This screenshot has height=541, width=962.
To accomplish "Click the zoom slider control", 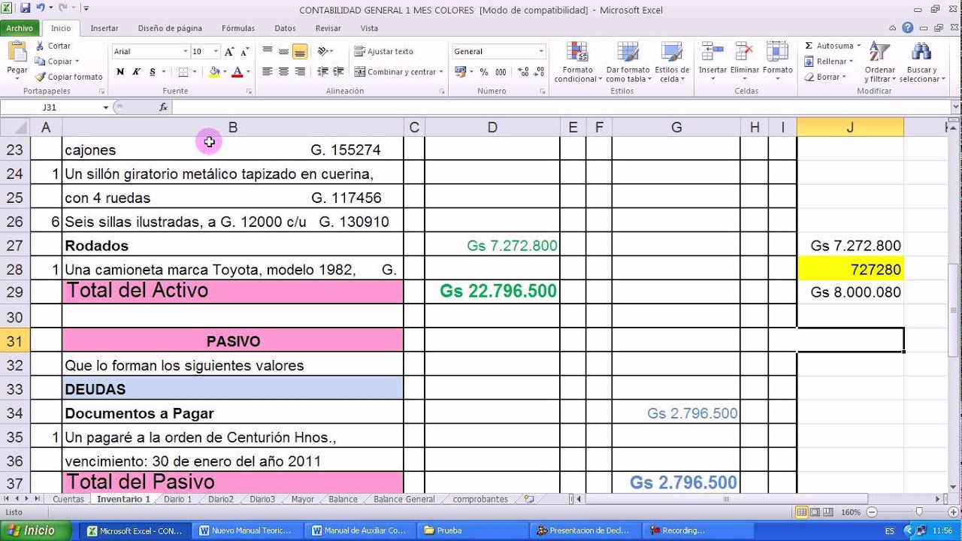I will coord(918,512).
